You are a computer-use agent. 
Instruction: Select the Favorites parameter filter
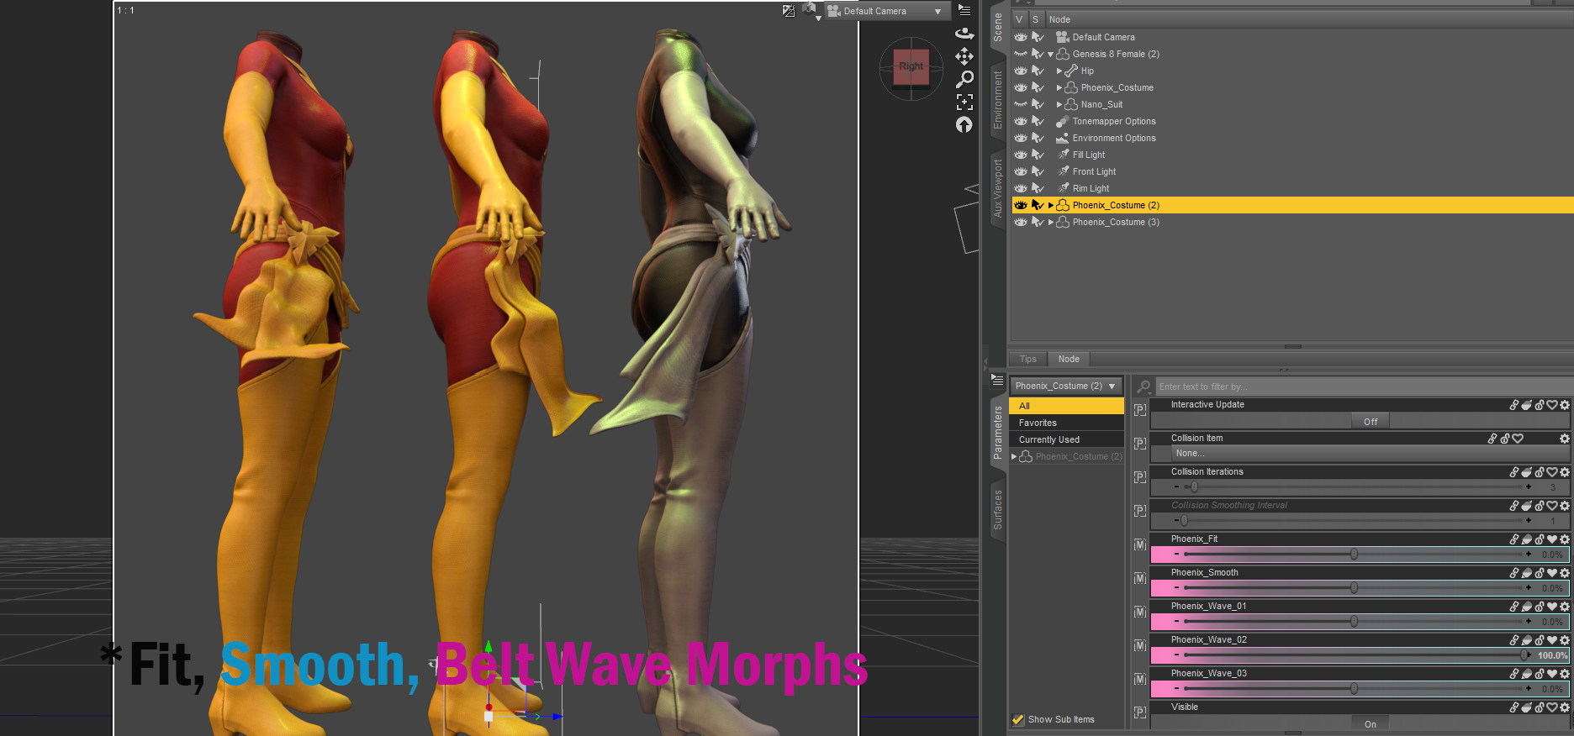(1067, 423)
